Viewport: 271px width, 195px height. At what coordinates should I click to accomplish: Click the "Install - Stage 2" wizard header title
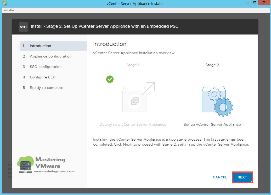coord(105,26)
